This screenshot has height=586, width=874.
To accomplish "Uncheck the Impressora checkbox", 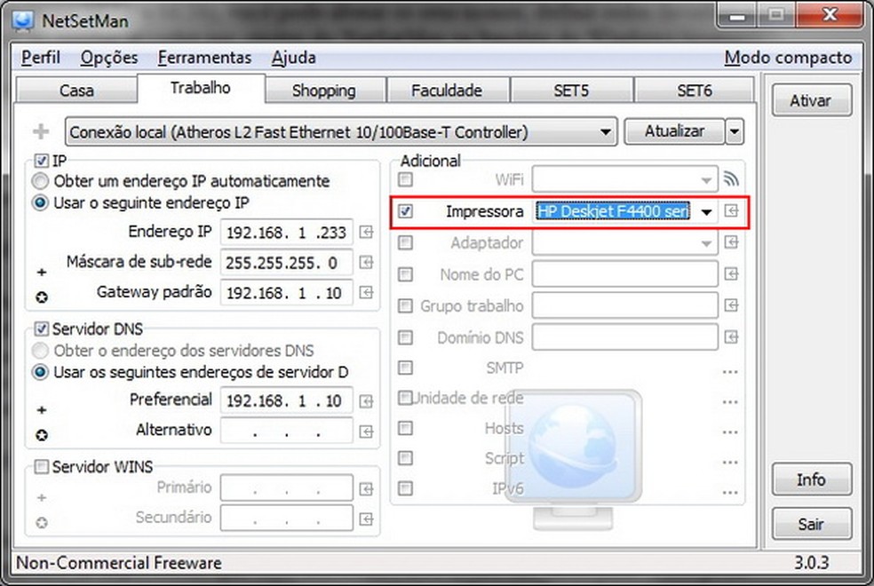I will [x=406, y=211].
